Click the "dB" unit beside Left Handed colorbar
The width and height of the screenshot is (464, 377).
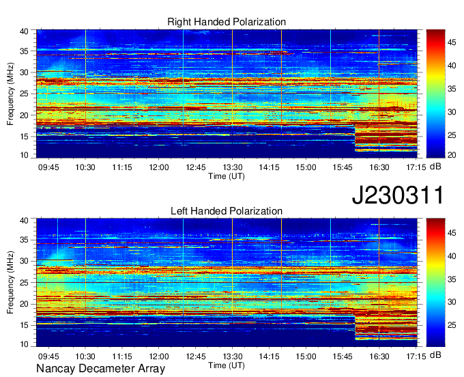(x=435, y=354)
